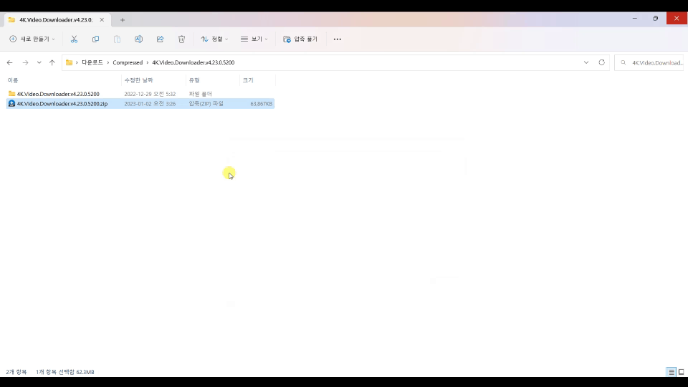Select the 4K.Video.Downloader.v4.23.0 tab

pyautogui.click(x=56, y=20)
